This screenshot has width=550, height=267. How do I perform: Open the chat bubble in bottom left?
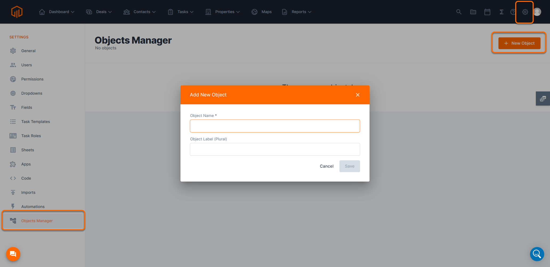click(13, 254)
